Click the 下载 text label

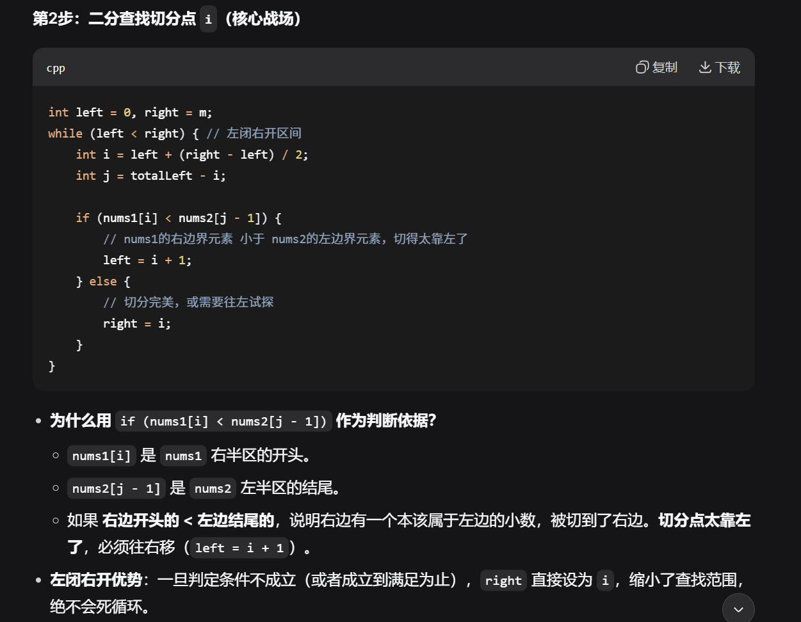click(x=727, y=67)
